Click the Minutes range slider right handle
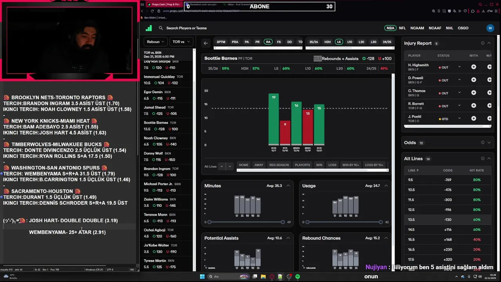 point(283,222)
